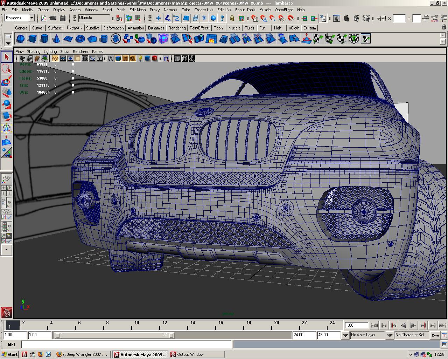Viewport: 448px width, 359px height.
Task: Pick the Scale tool in toolbox
Action: pyautogui.click(x=7, y=116)
